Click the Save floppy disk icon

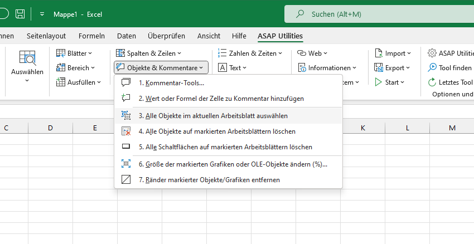pos(20,14)
